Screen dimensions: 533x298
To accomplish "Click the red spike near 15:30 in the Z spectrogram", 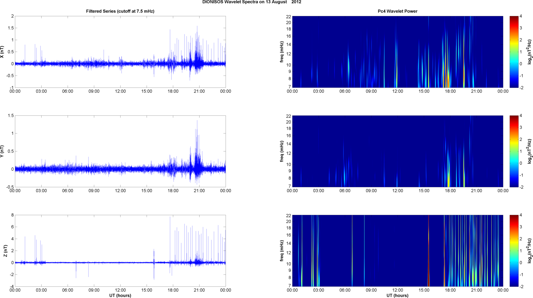I will click(428, 251).
